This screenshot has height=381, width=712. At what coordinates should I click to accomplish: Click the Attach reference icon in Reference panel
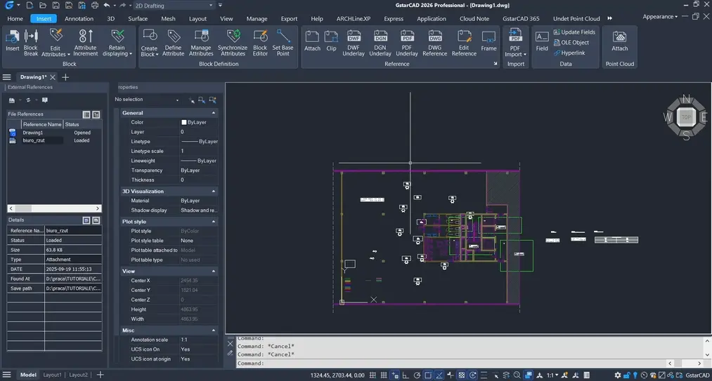tap(312, 41)
